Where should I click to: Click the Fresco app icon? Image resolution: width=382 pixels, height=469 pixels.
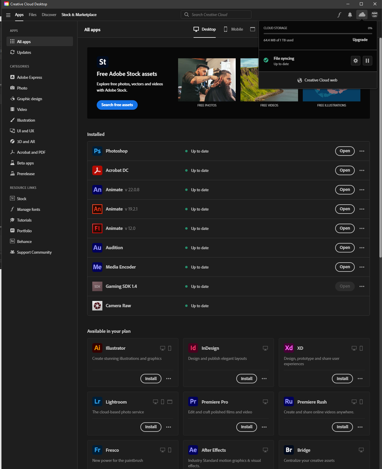pyautogui.click(x=97, y=450)
